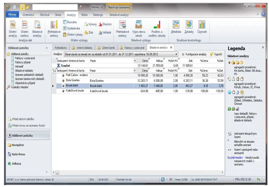This screenshot has width=269, height=187.
Task: Click Konfigurace analýzy gear button
Action: point(194,54)
